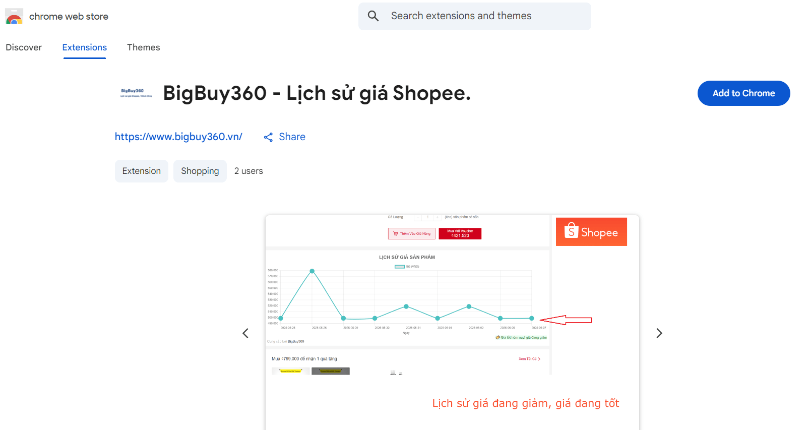
Task: Click the Extension category chip
Action: coord(142,171)
